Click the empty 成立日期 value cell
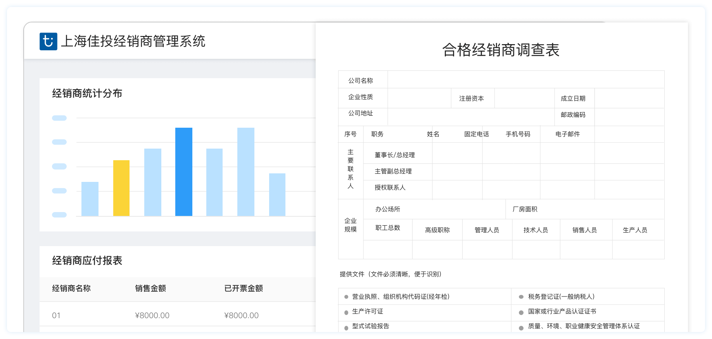 coord(629,98)
